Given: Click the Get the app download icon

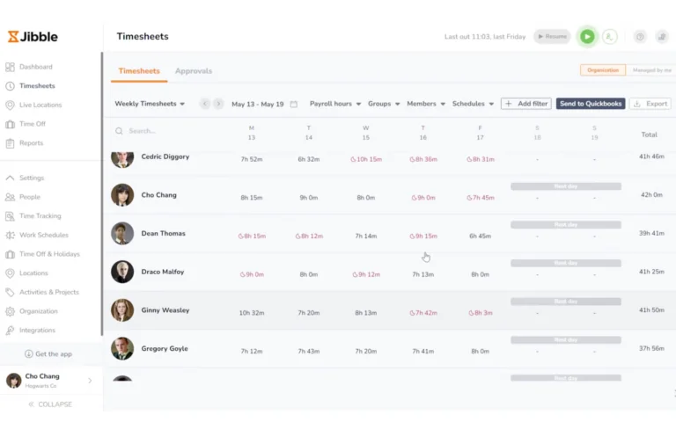Looking at the screenshot, I should point(28,354).
